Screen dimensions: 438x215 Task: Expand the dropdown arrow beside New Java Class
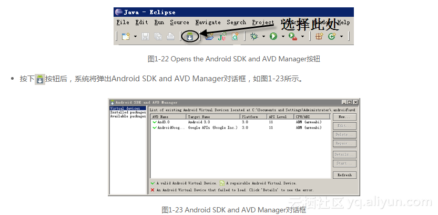pos(341,37)
